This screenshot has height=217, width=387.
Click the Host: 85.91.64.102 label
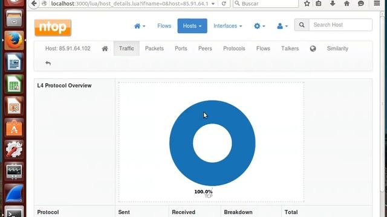click(68, 48)
